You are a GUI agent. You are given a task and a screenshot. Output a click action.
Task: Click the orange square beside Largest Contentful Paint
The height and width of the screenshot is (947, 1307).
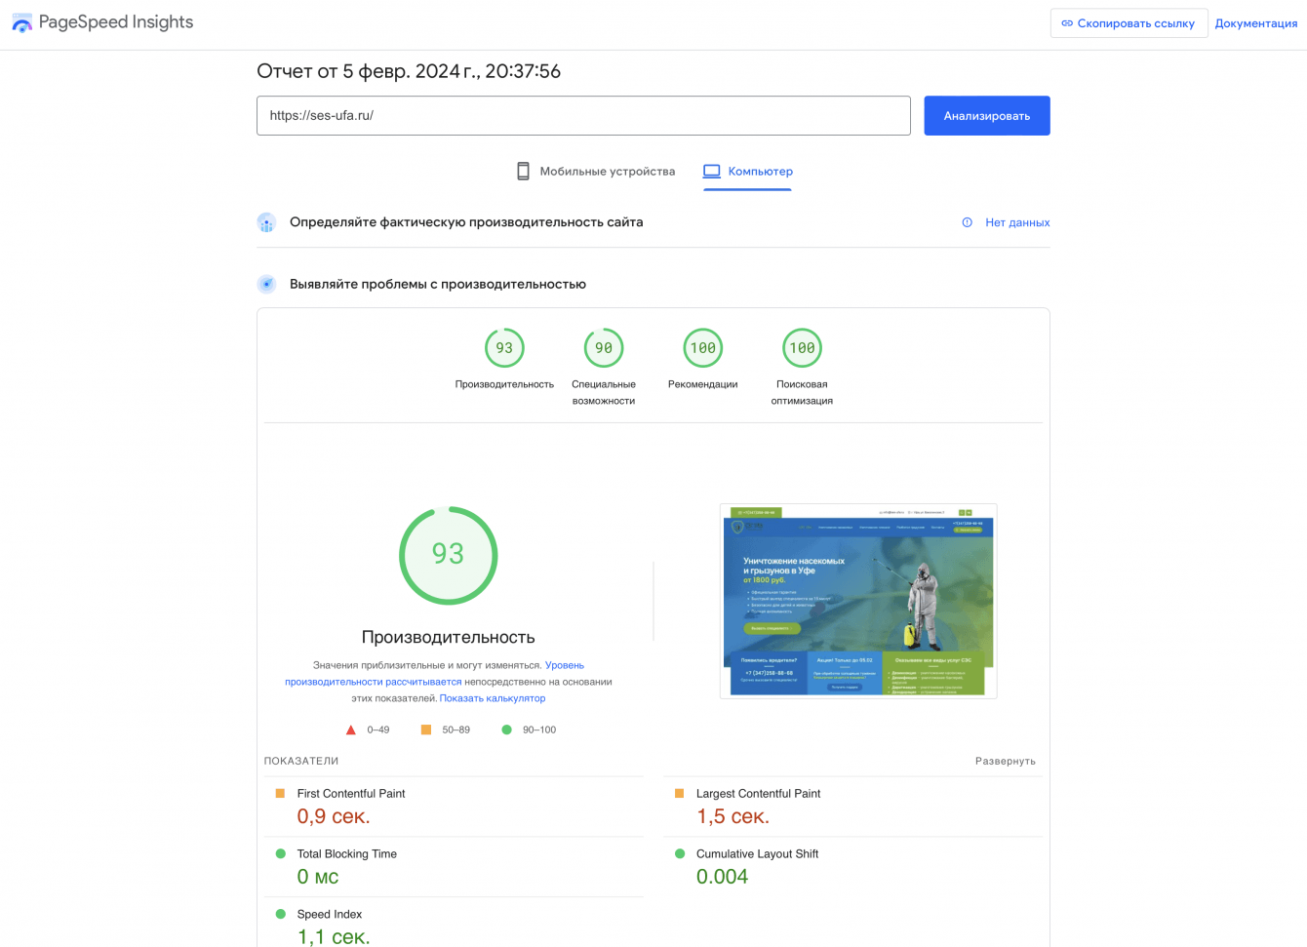[680, 793]
